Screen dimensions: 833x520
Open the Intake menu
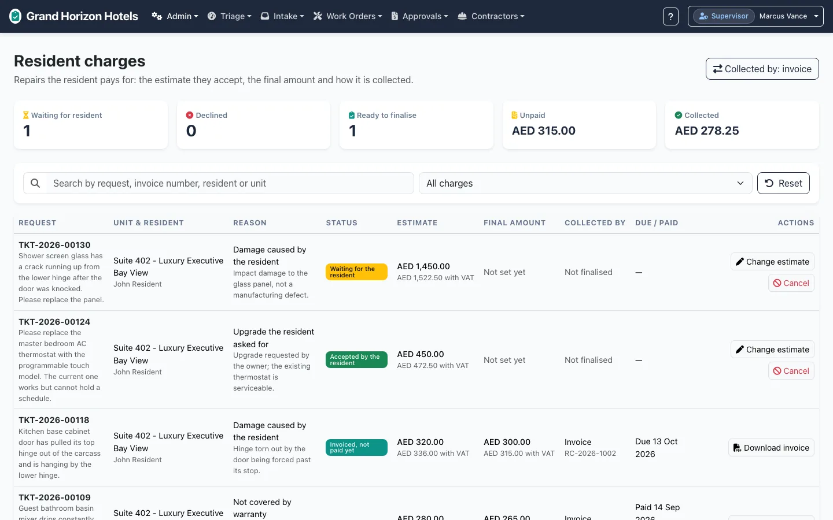282,16
